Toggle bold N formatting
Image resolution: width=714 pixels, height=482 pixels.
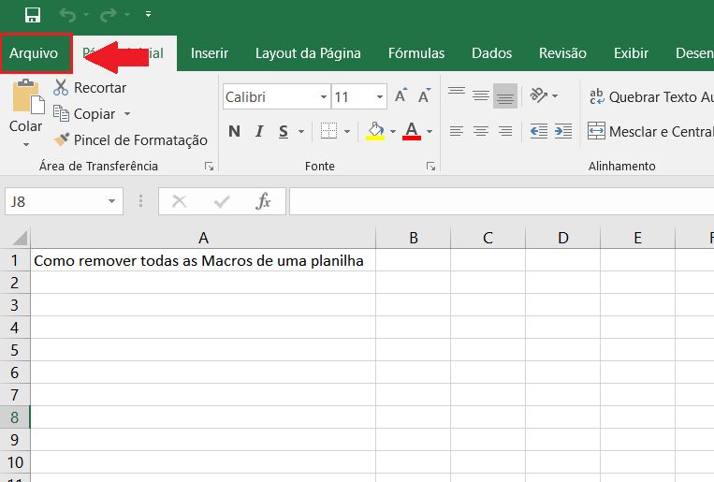(x=234, y=131)
